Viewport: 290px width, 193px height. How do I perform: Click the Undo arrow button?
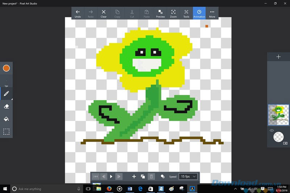point(78,13)
